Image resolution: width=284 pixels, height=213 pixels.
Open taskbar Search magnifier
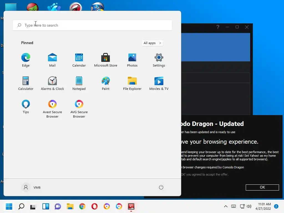coord(21,206)
